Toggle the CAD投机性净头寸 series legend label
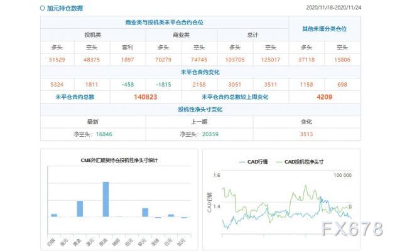 [304, 162]
